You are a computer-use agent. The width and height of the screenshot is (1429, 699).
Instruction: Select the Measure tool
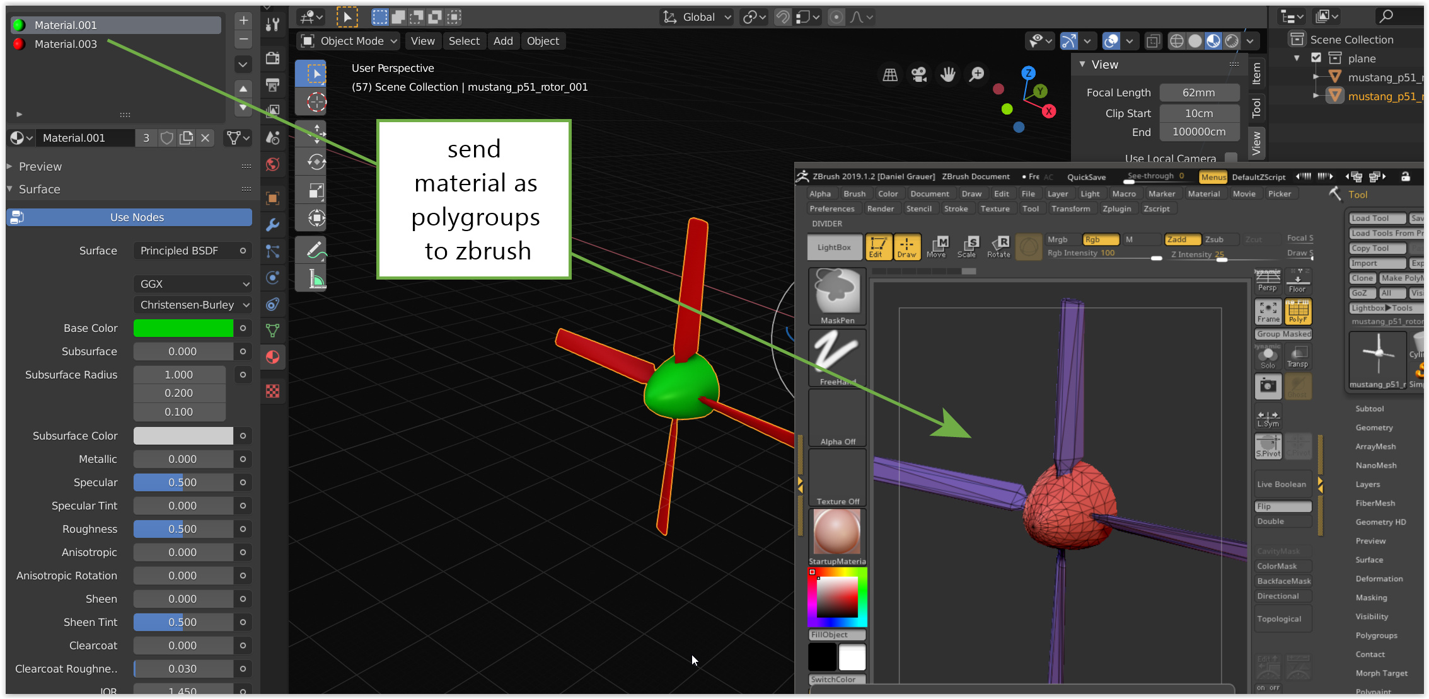click(x=316, y=279)
